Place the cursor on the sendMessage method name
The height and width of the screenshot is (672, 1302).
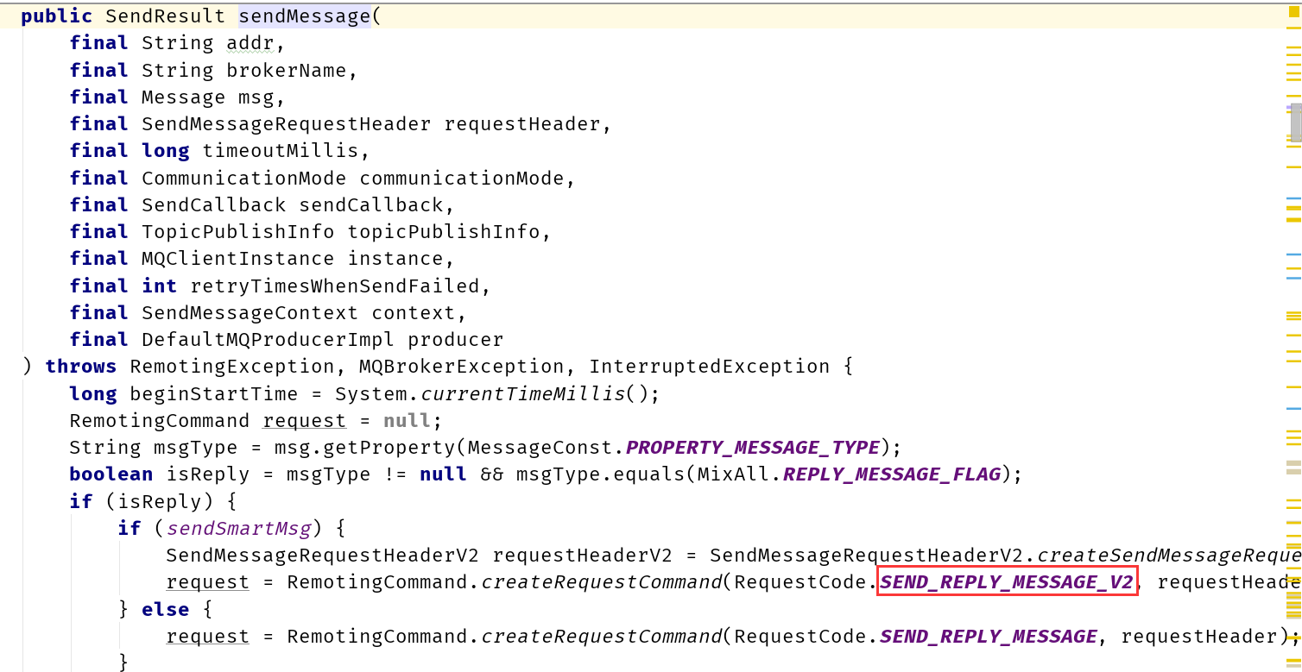(304, 16)
